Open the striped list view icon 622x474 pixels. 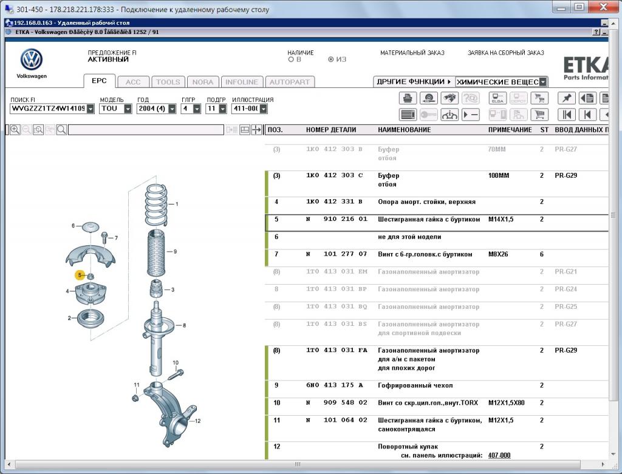[x=408, y=115]
